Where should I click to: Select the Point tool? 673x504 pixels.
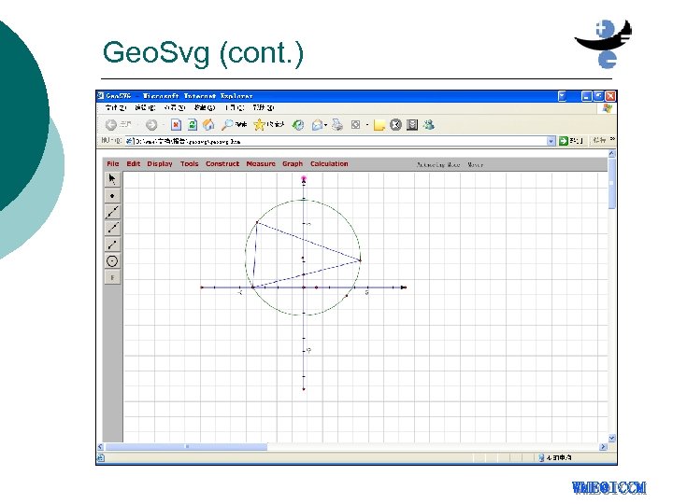pyautogui.click(x=112, y=196)
